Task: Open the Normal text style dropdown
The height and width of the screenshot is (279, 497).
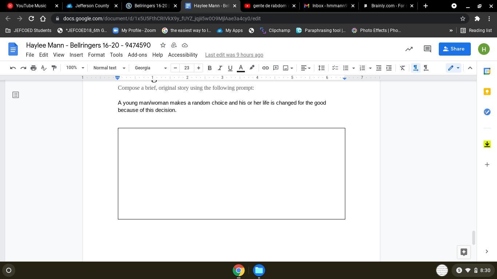Action: (x=109, y=68)
